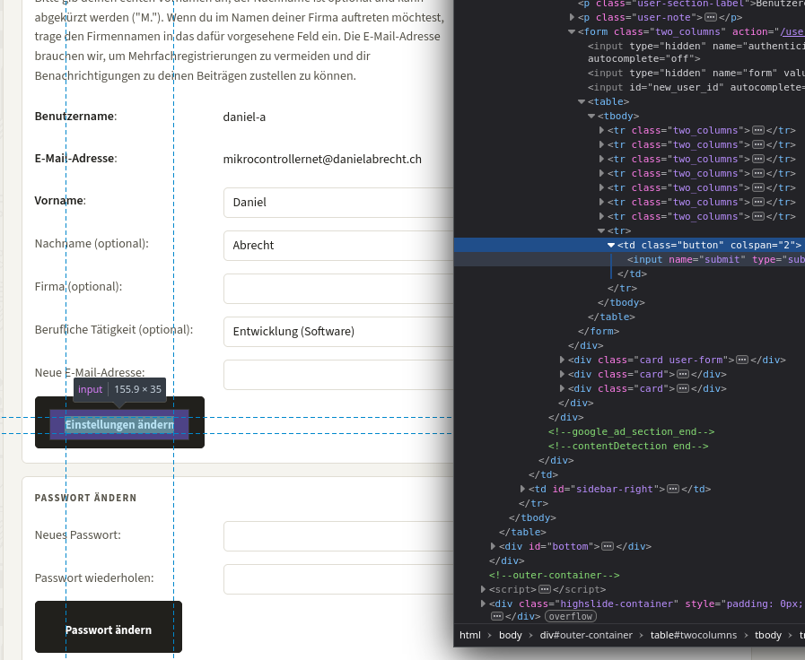Image resolution: width=805 pixels, height=660 pixels.
Task: Expand the td id="sidebar-right" node
Action: 522,490
